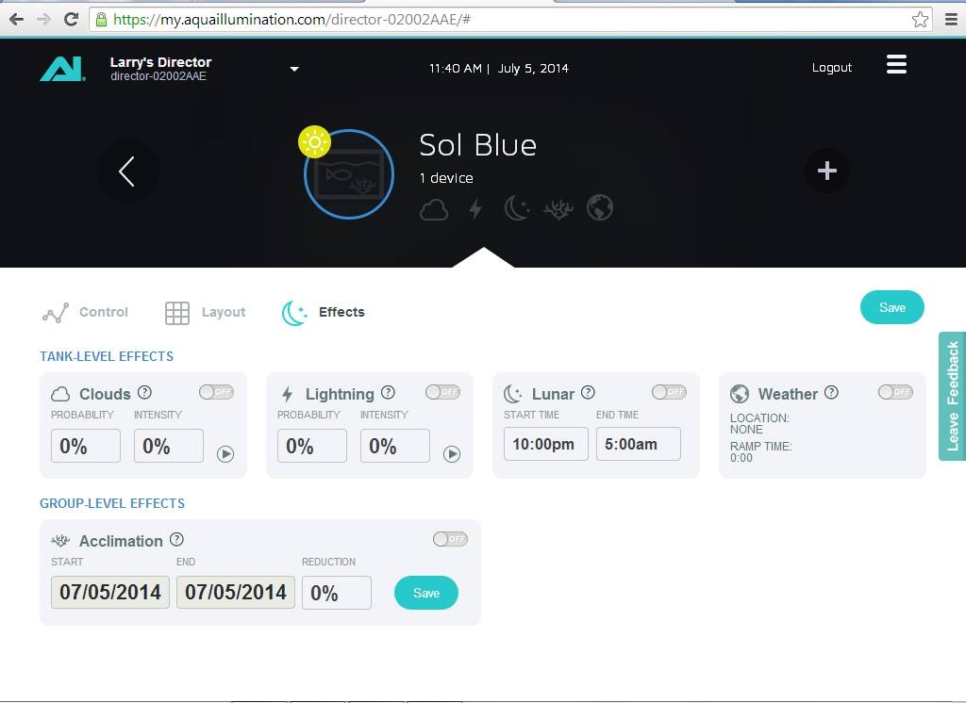This screenshot has width=966, height=703.
Task: Click the top-right Save button
Action: pyautogui.click(x=892, y=307)
